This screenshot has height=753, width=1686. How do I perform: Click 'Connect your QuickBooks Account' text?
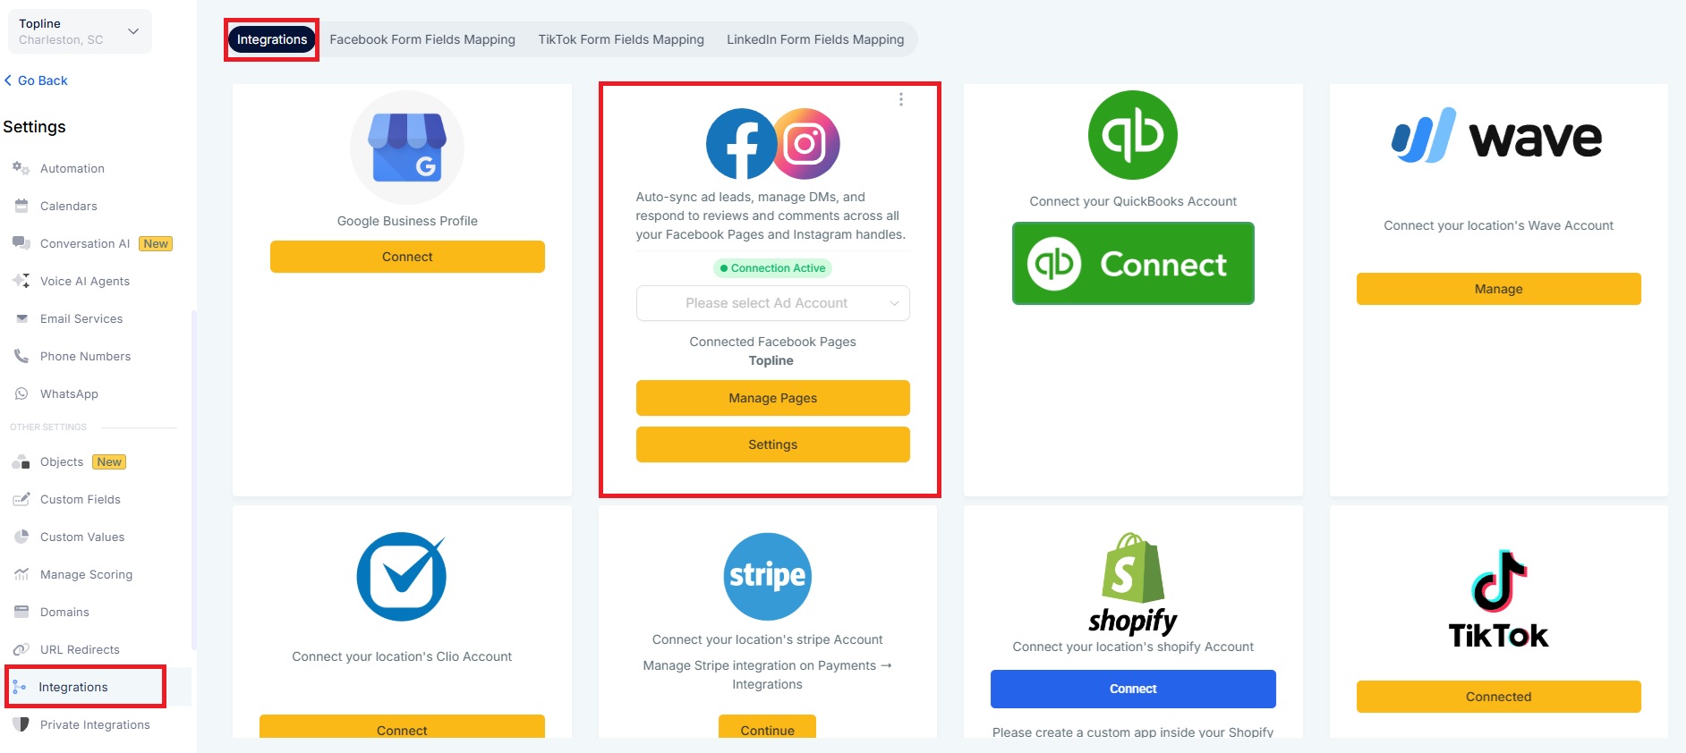1133,201
